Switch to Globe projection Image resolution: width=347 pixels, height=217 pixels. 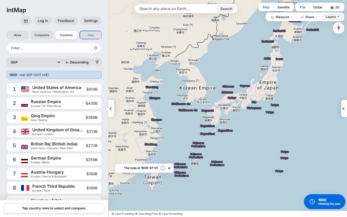[318, 7]
